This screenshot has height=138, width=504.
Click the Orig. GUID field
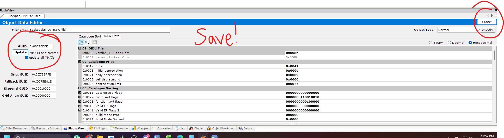[44, 74]
